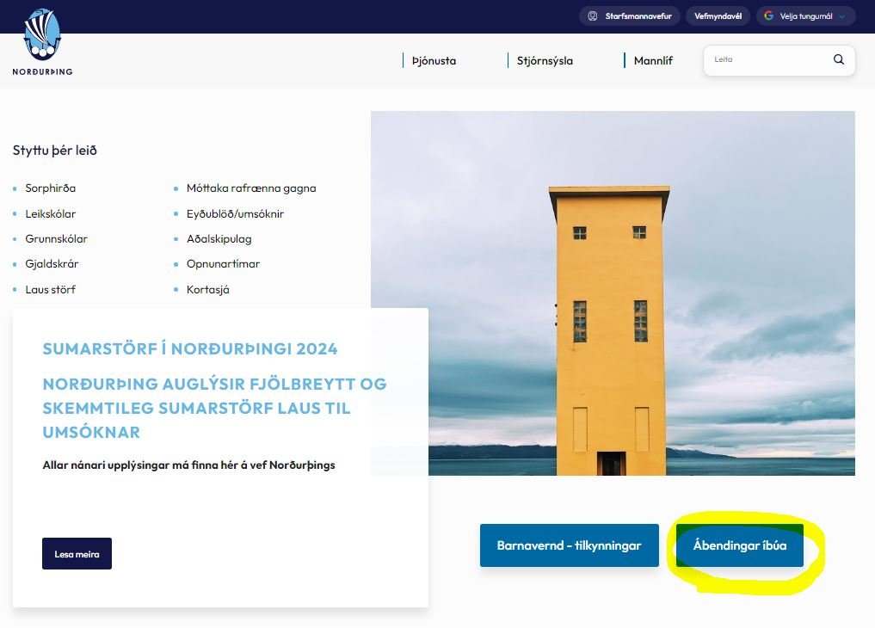Open the Stjórnsýsla menu
875x628 pixels.
[545, 61]
